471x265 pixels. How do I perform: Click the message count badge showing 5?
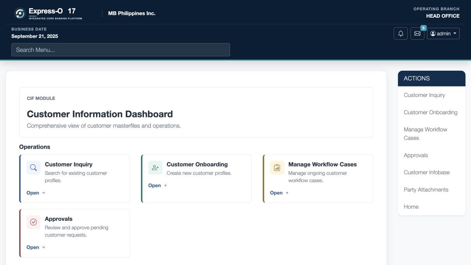(x=423, y=28)
